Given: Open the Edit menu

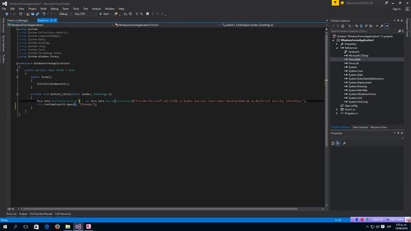Looking at the screenshot, I should tap(12, 8).
